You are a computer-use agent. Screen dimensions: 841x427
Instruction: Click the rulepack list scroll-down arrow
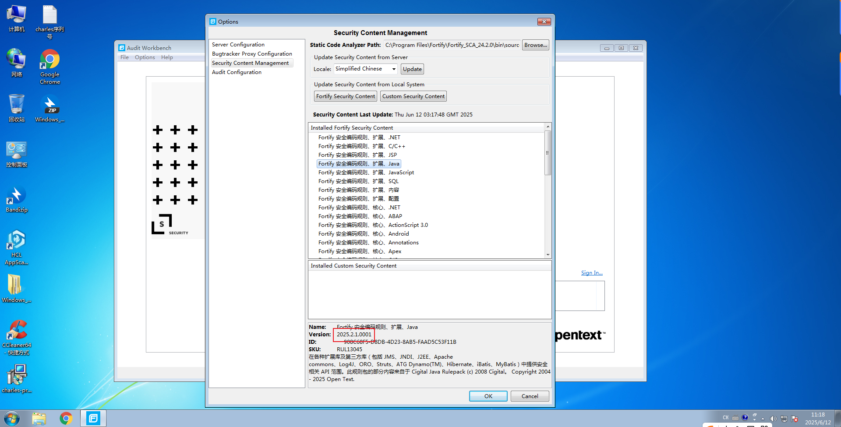click(548, 255)
